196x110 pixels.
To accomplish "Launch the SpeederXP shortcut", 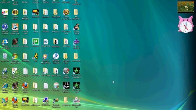I will point(36,12).
